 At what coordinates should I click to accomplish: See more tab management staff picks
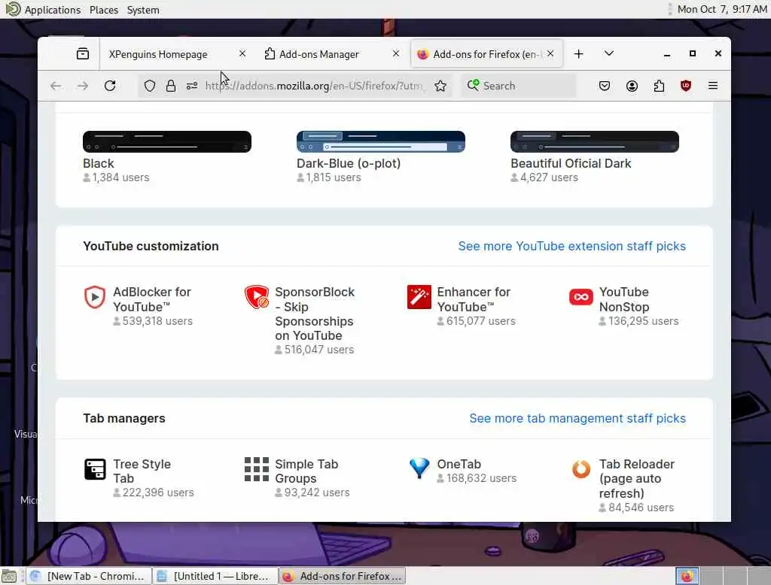(577, 419)
